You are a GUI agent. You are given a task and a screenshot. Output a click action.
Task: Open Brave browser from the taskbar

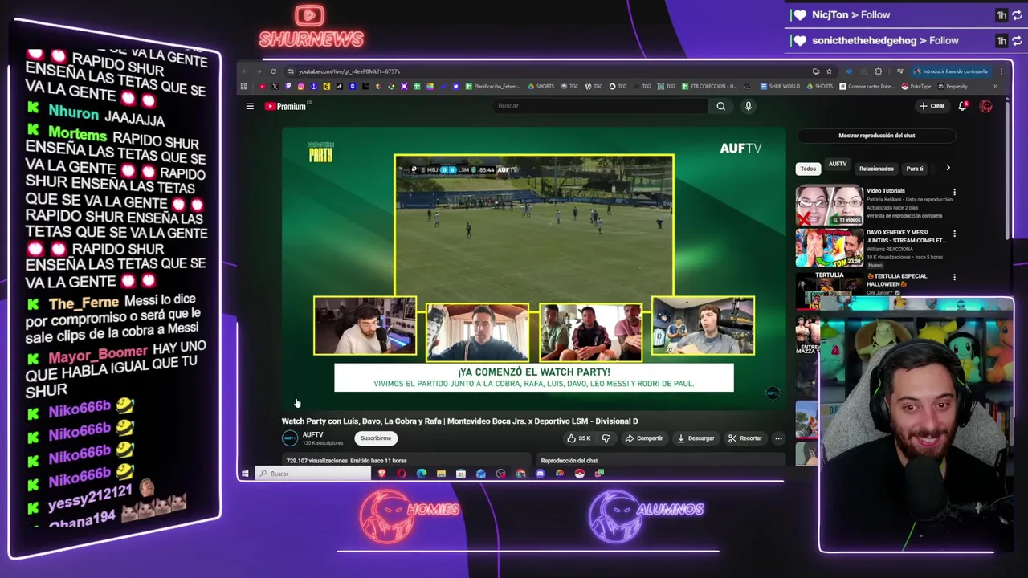(x=382, y=474)
